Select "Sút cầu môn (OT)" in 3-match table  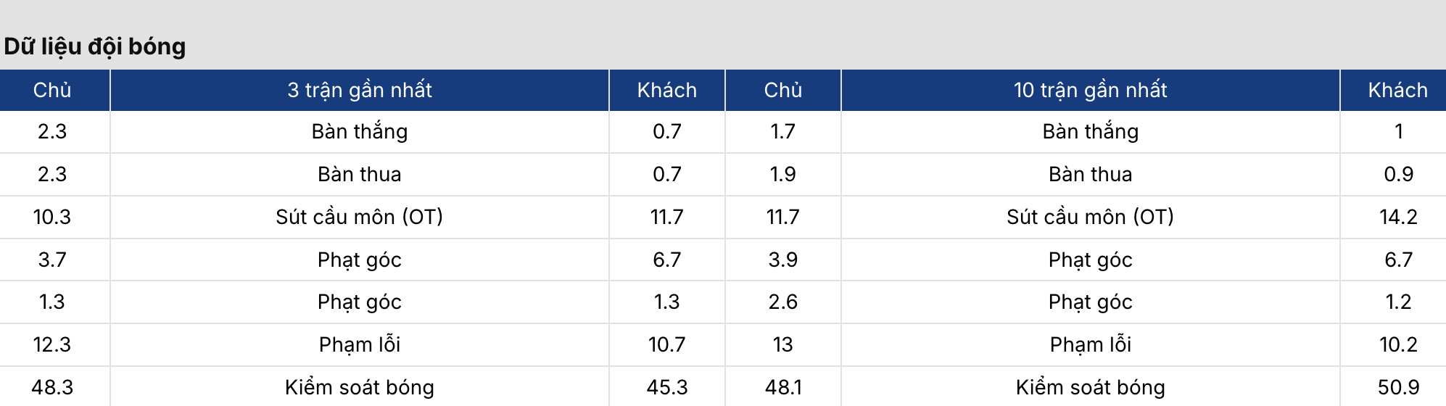point(360,217)
